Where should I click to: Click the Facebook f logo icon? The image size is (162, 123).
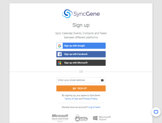click(x=60, y=54)
